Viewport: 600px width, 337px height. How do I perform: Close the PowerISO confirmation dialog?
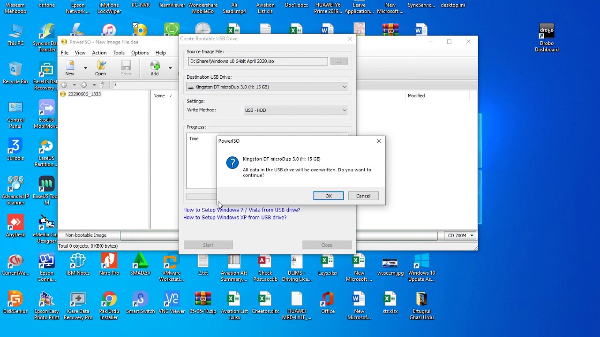[379, 141]
